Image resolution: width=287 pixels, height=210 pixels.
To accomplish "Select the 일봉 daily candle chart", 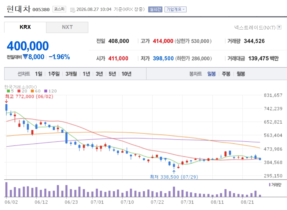I will point(211,74).
